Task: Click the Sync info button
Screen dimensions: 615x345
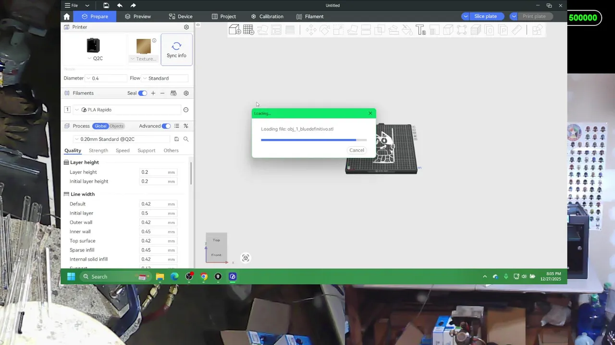Action: point(176,49)
